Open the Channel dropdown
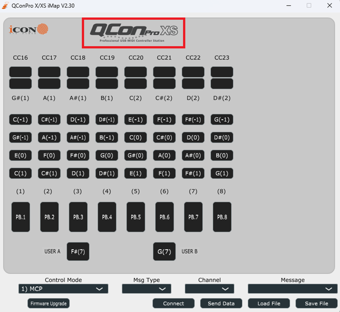 click(209, 289)
